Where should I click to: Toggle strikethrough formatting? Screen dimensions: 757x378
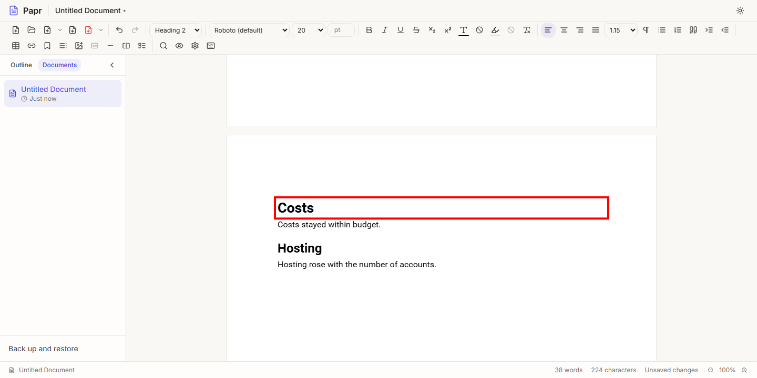[x=416, y=30]
